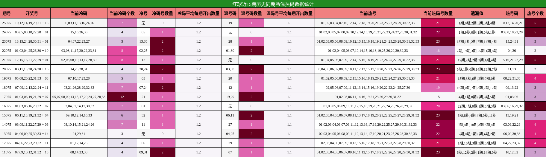Click cold codes cell 06,09,11,13,16,24,26
The width and height of the screenshot is (546, 157).
[x=79, y=23]
